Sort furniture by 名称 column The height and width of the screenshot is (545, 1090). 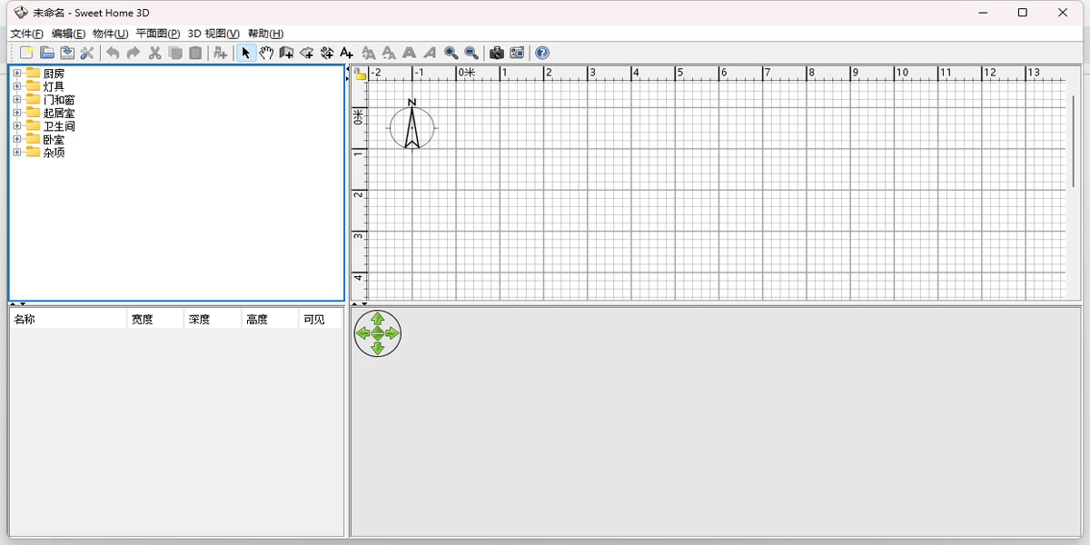click(x=68, y=319)
